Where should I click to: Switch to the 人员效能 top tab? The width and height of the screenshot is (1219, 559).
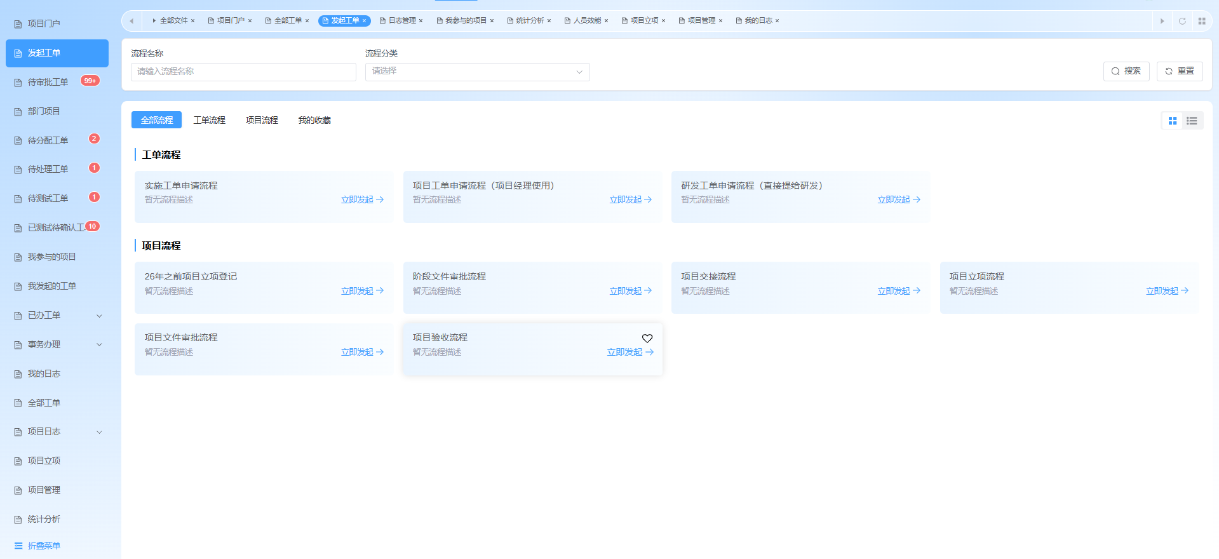click(x=586, y=21)
